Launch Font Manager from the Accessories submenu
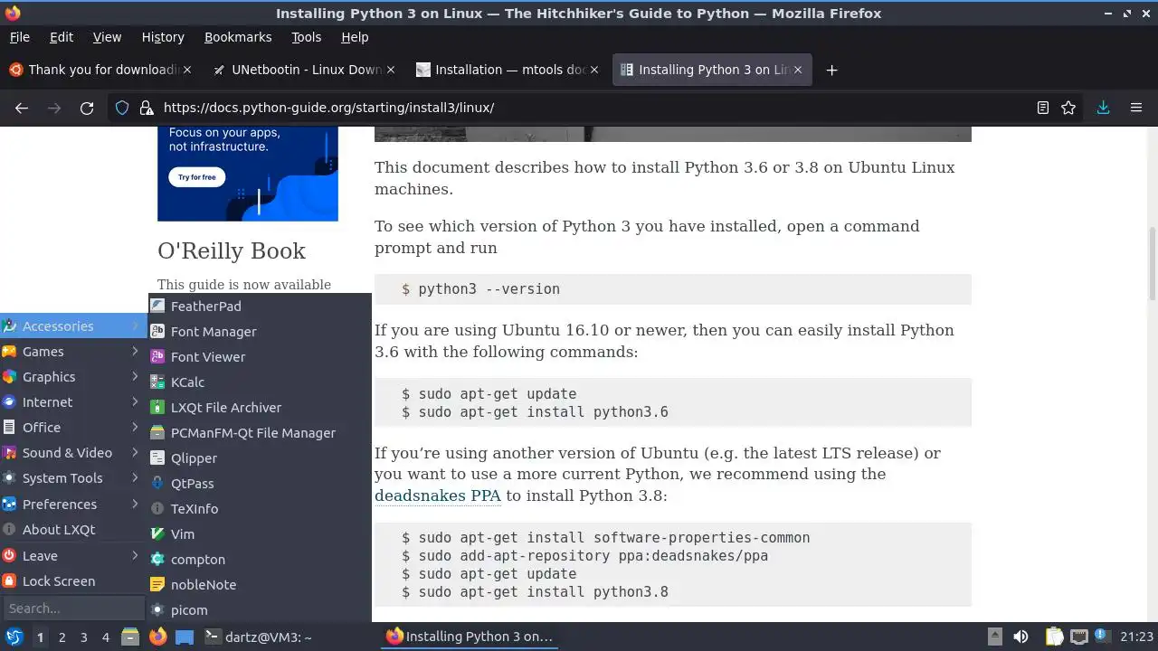 tap(260, 331)
